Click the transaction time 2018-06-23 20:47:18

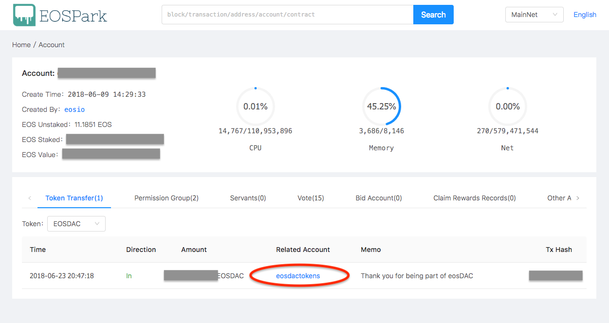pyautogui.click(x=62, y=276)
